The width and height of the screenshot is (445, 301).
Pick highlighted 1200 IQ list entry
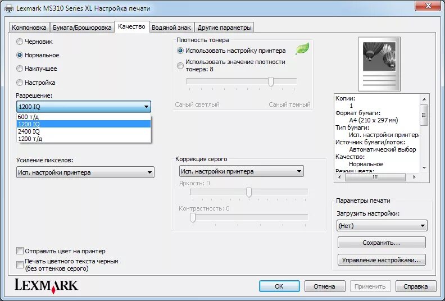83,124
